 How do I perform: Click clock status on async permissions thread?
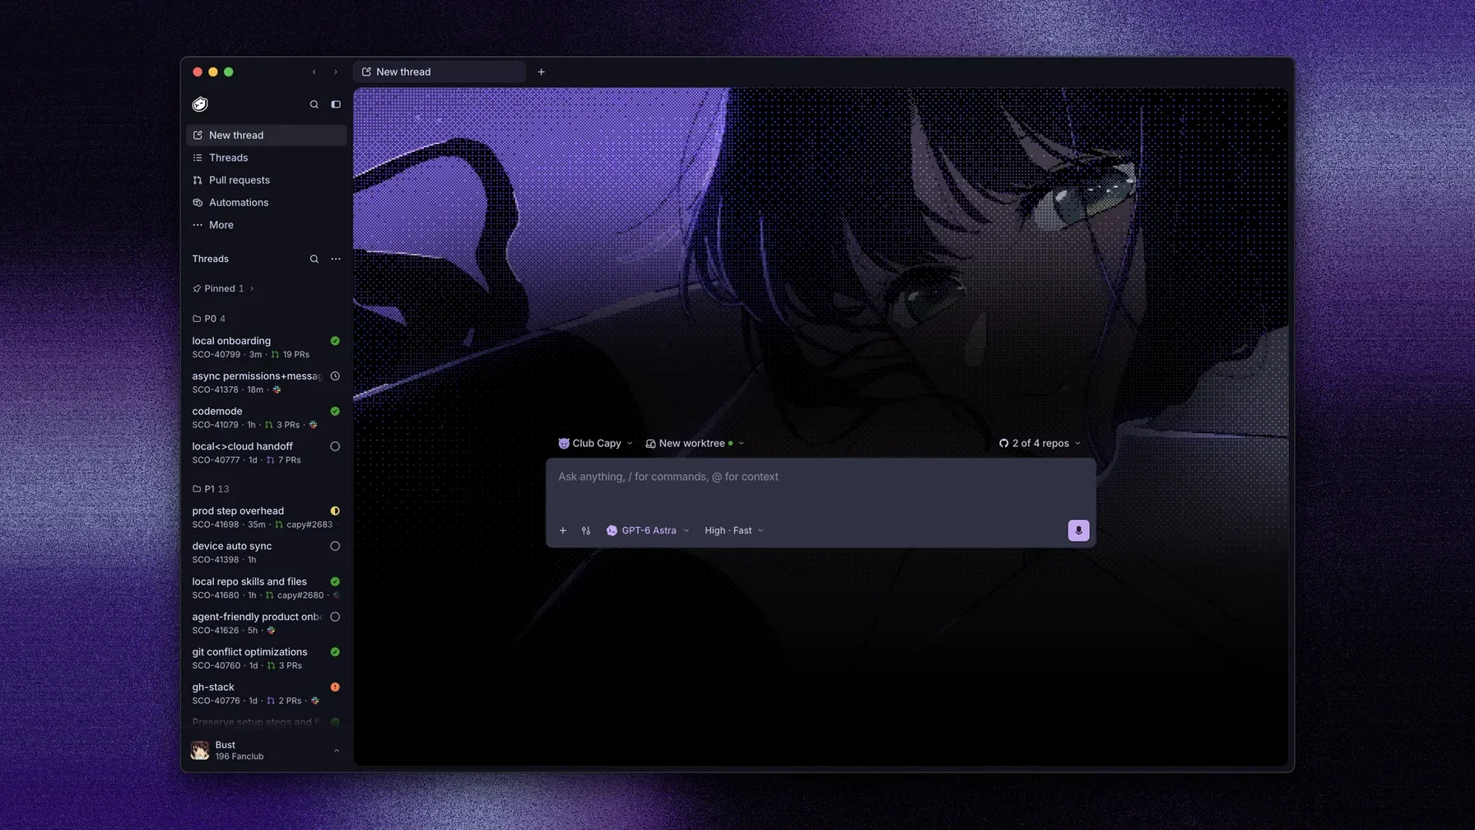tap(335, 376)
